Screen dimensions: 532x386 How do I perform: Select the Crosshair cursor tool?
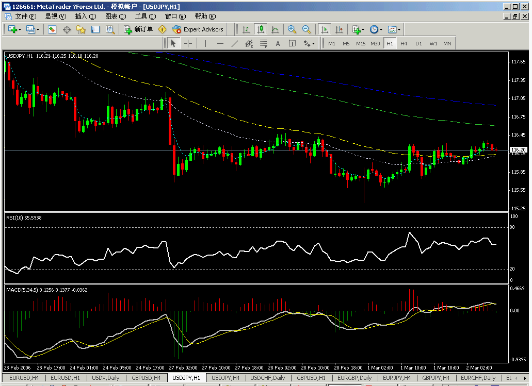tap(188, 43)
